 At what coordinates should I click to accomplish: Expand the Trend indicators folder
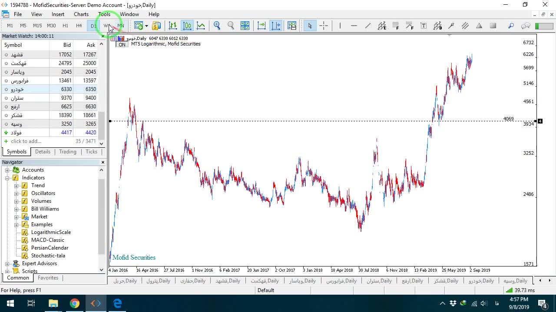point(17,185)
